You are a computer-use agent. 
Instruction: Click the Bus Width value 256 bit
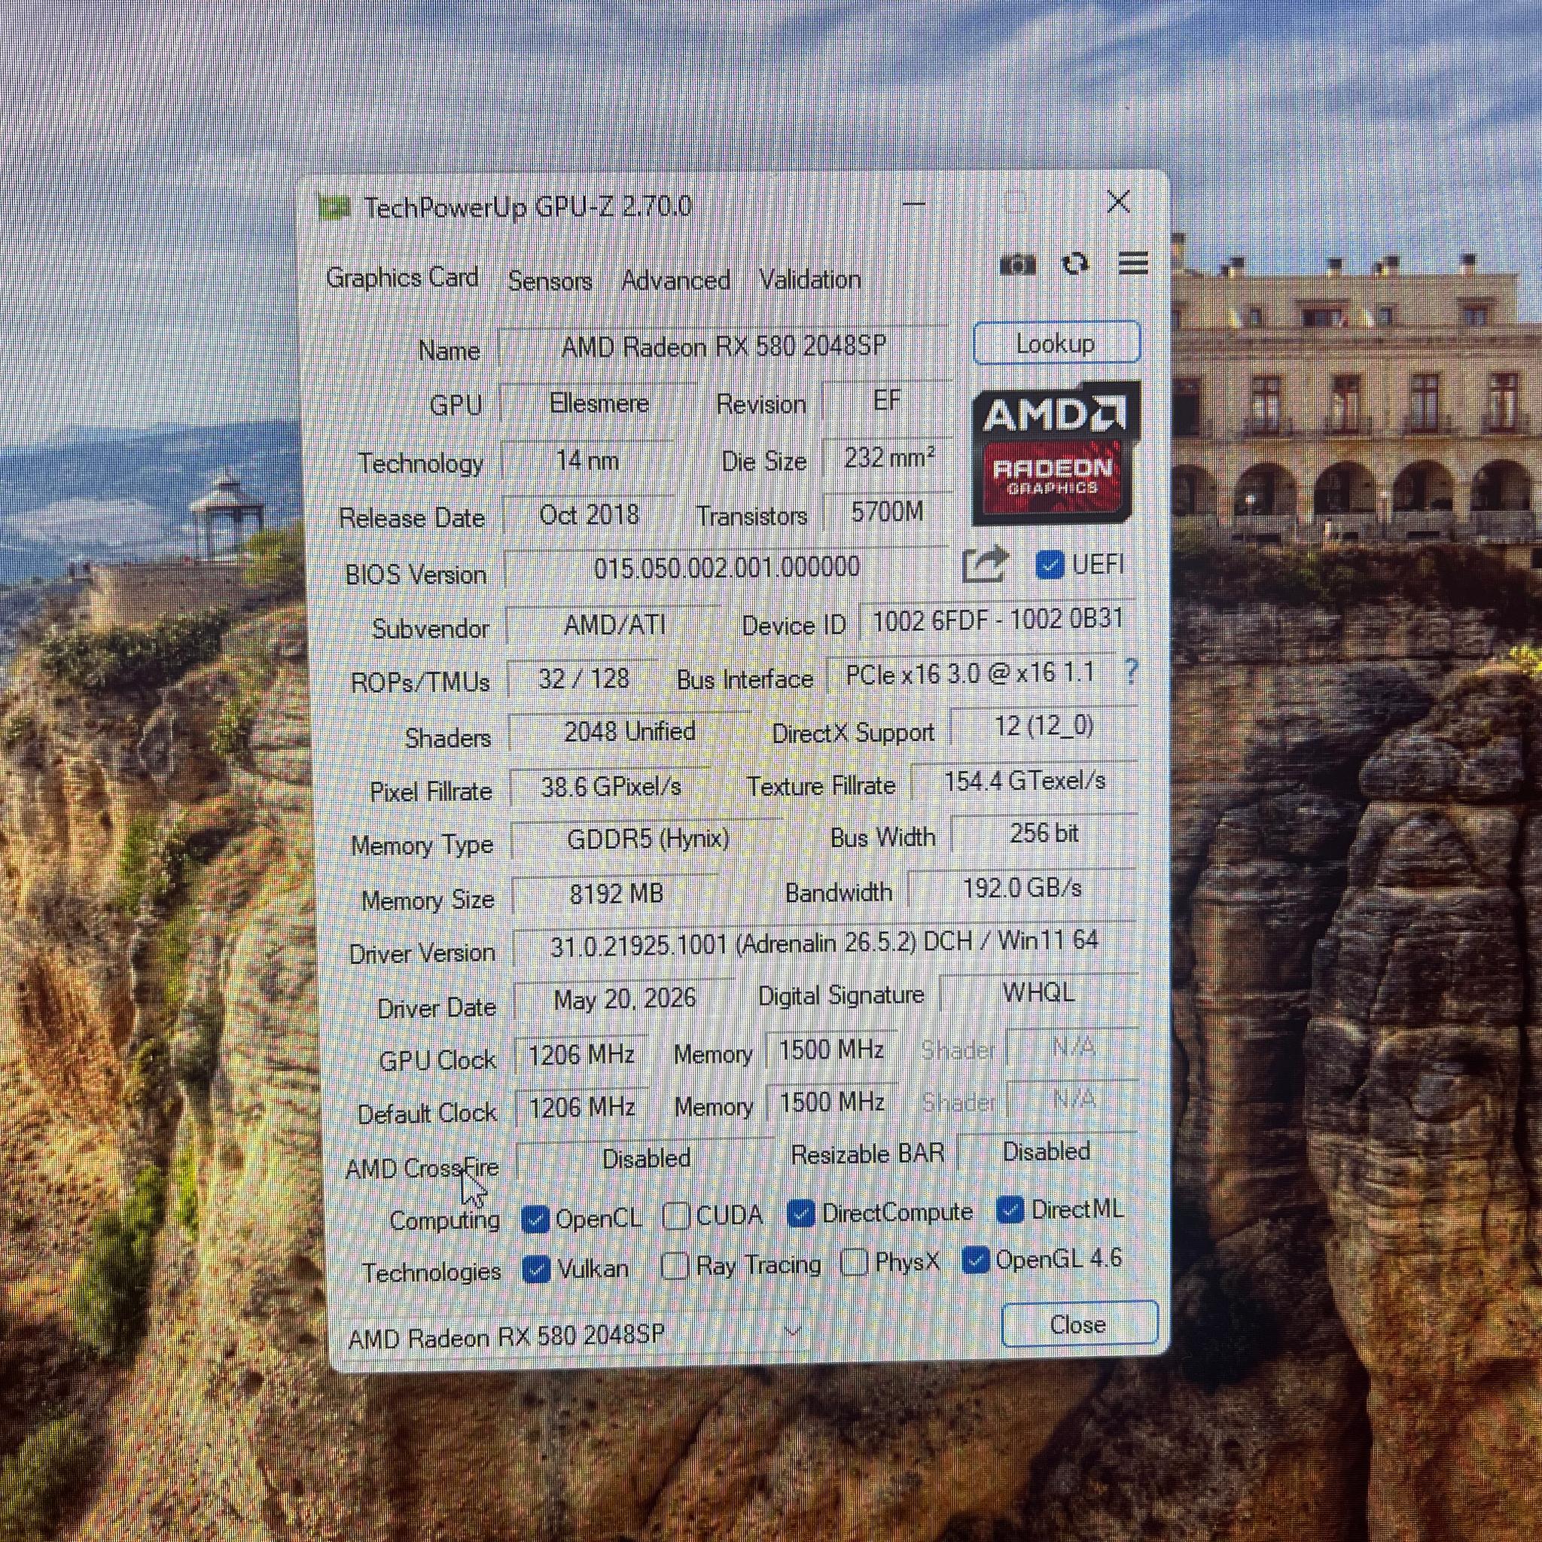pos(1044,834)
